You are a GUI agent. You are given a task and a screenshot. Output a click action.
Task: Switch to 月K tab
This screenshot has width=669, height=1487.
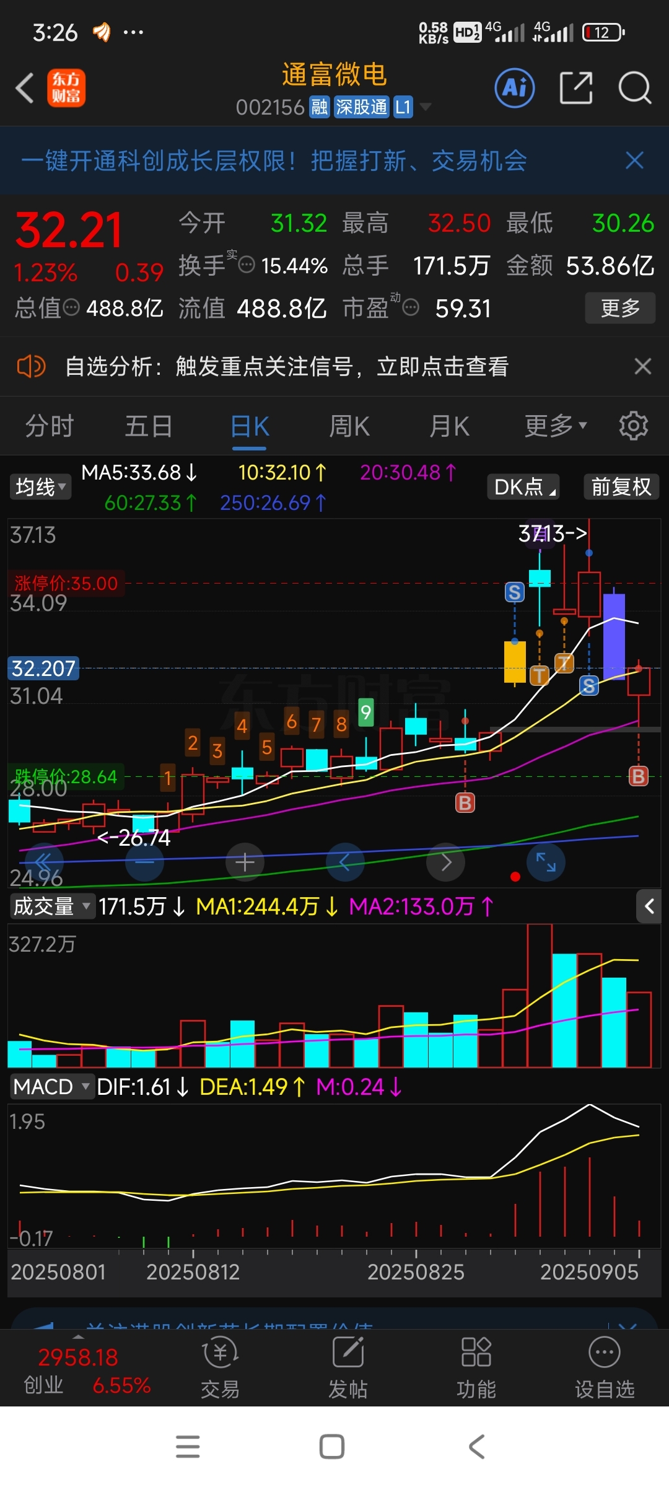click(x=450, y=426)
